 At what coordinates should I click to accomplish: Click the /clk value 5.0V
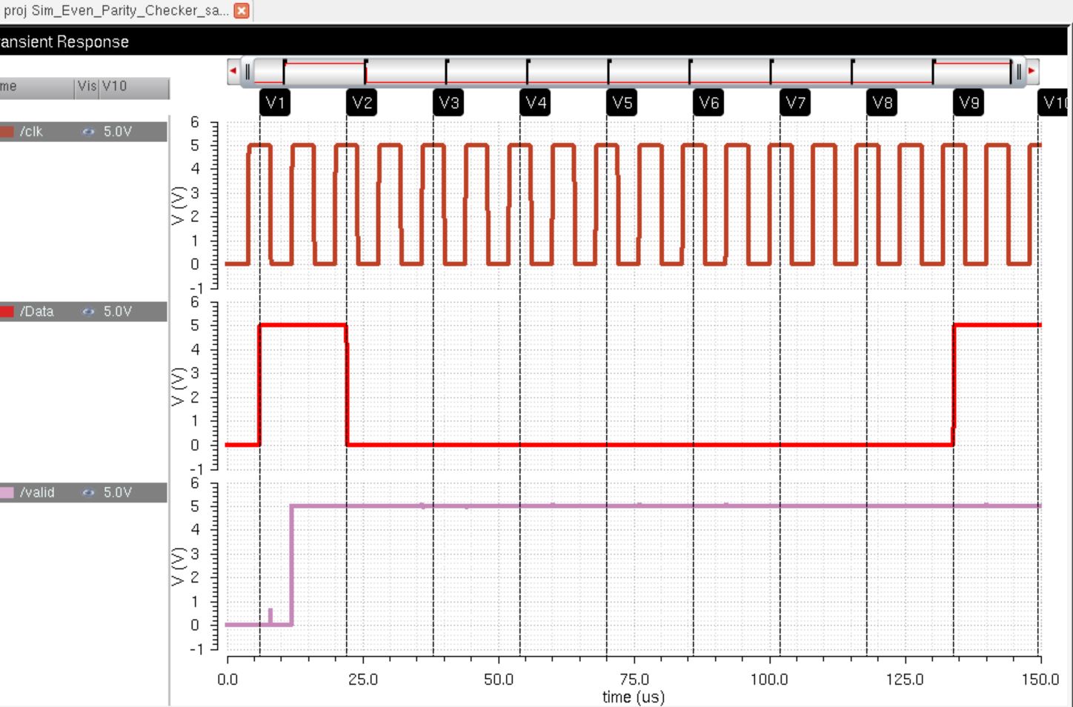click(x=117, y=132)
